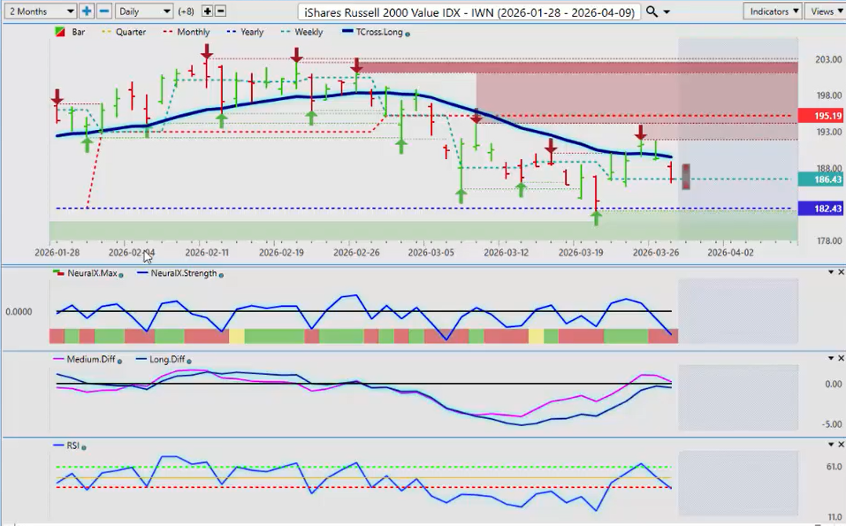This screenshot has height=526, width=846.
Task: Click the TCross.Long legend label
Action: point(379,32)
